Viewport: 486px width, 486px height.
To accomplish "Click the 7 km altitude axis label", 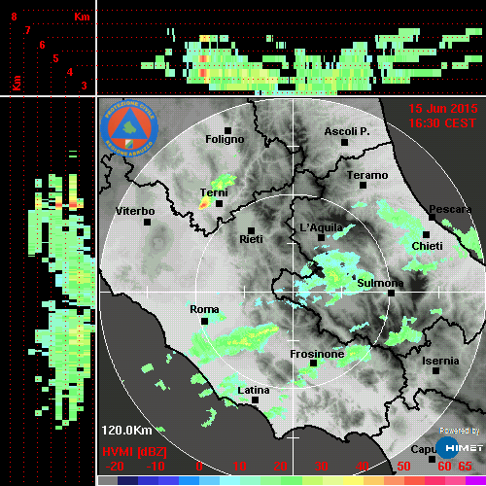I will tap(28, 30).
